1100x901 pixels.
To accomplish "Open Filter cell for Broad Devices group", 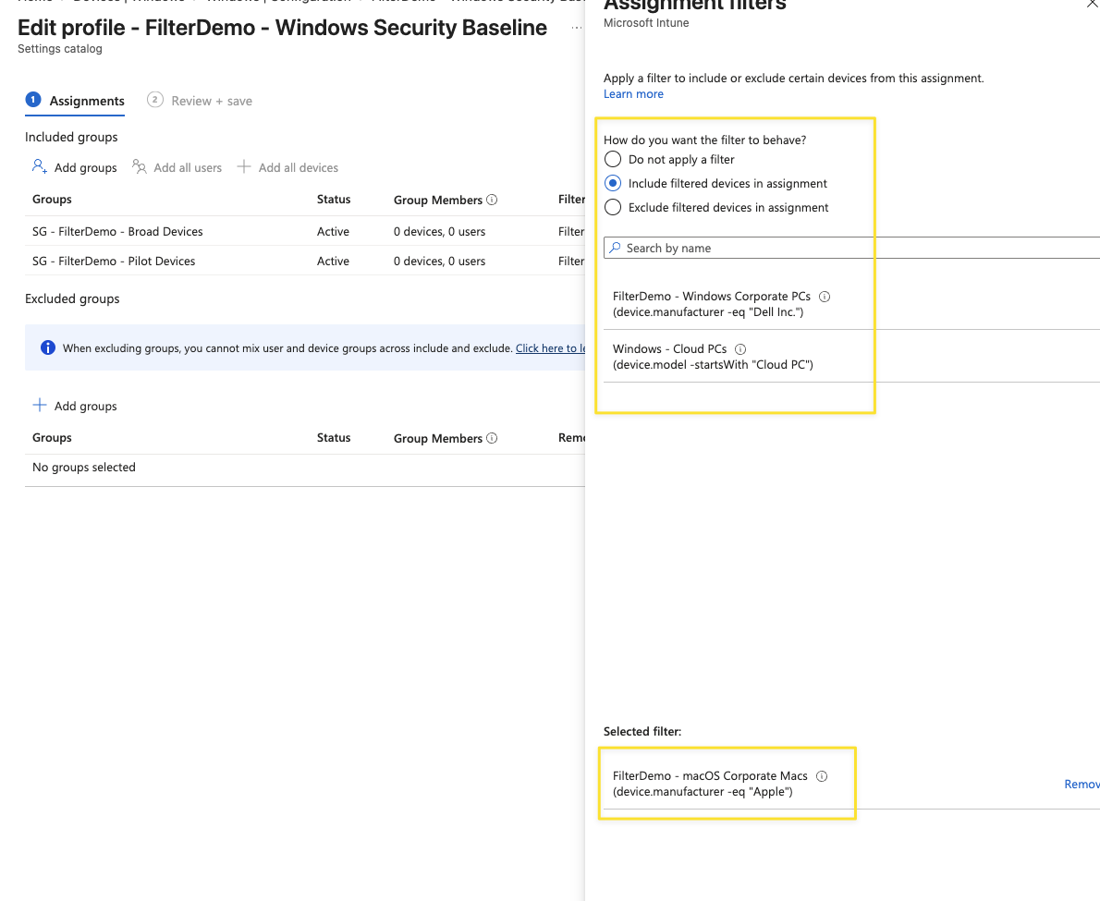I will tap(571, 231).
